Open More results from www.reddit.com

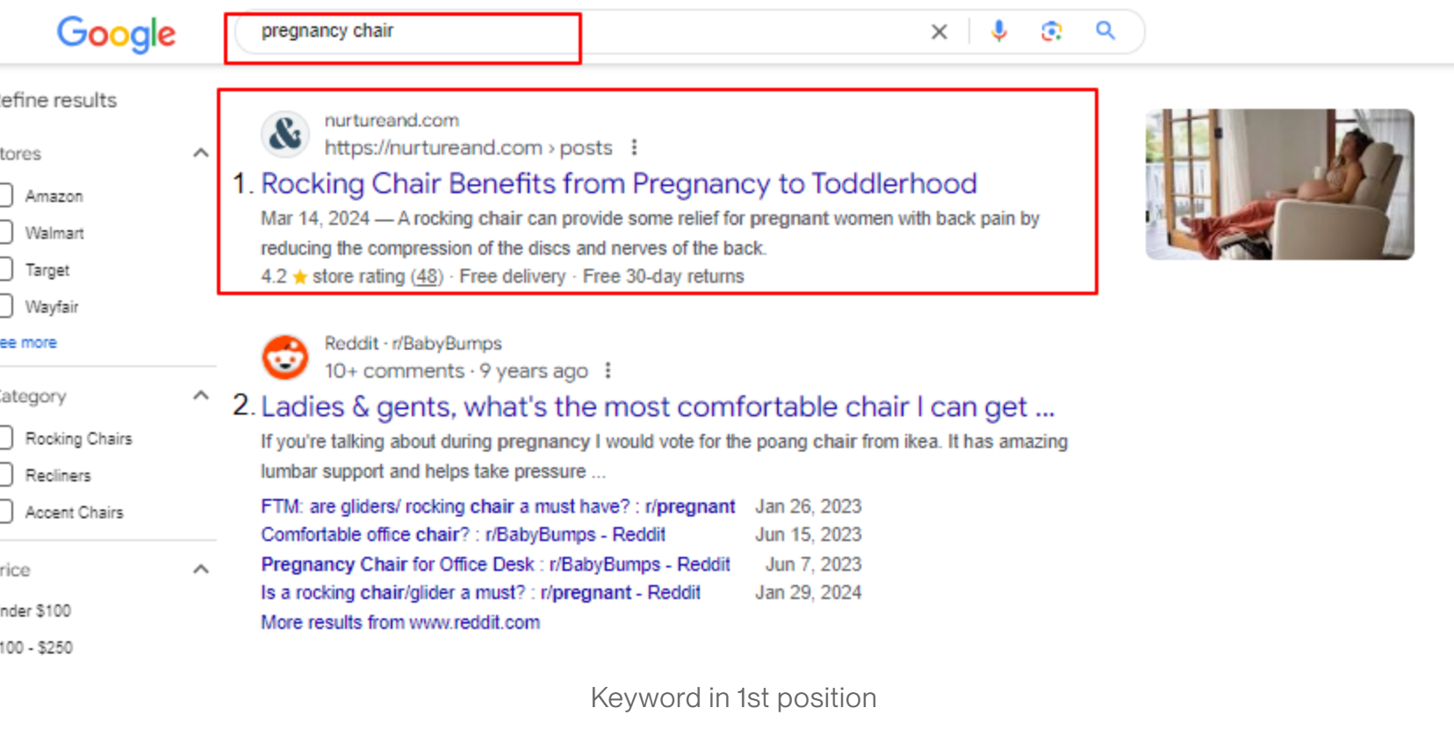point(400,622)
